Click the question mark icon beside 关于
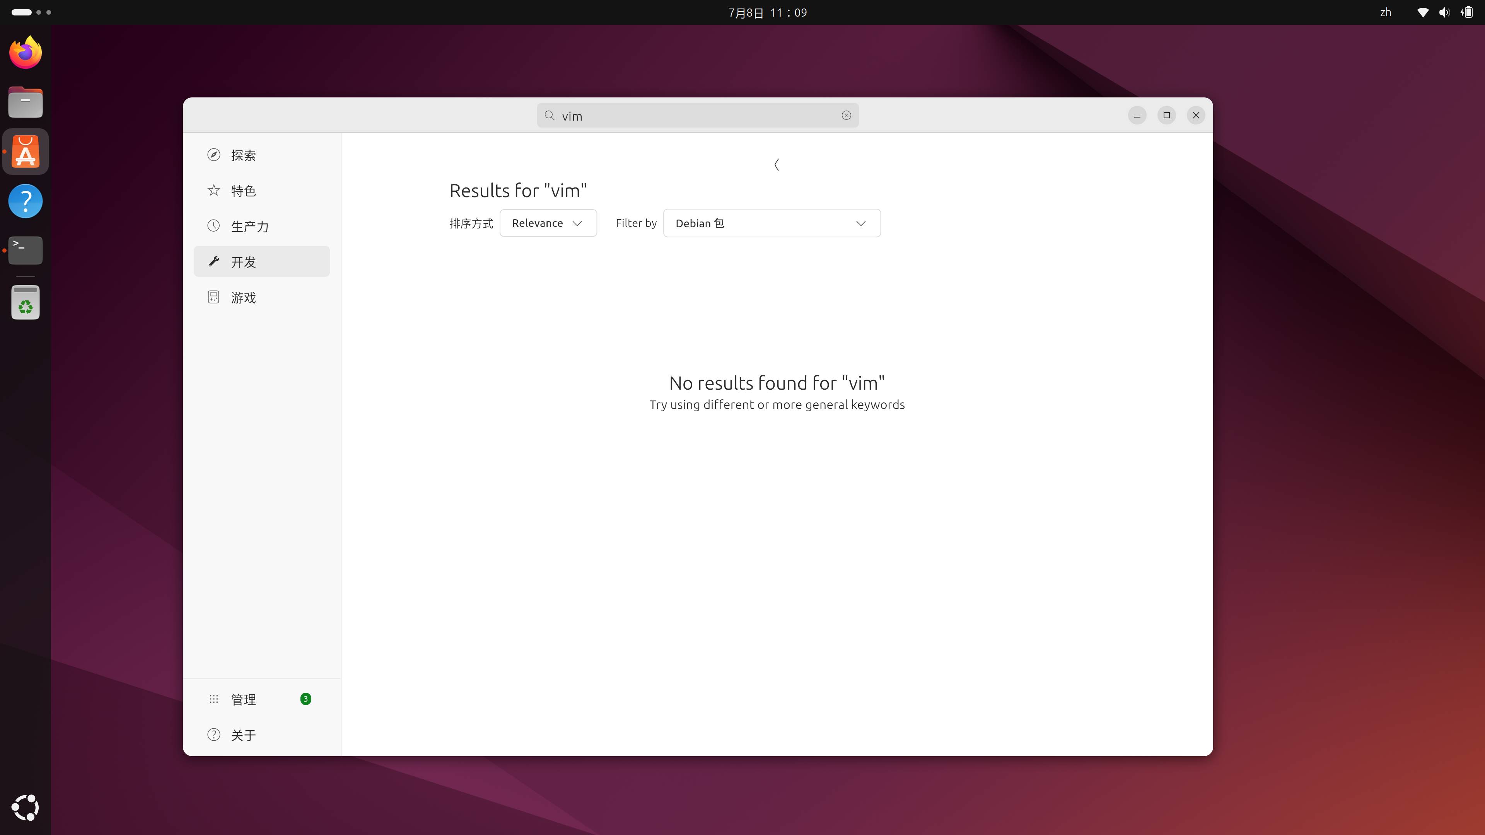This screenshot has height=835, width=1485. click(214, 735)
